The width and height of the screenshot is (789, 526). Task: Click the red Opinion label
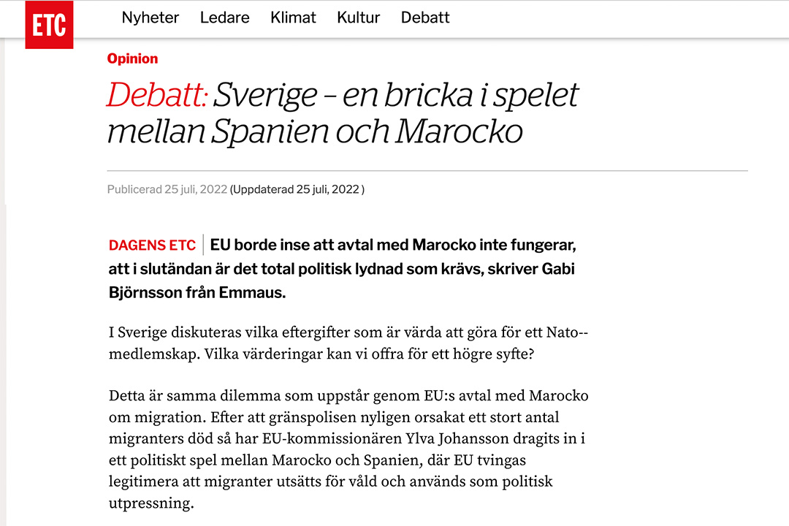[x=132, y=58]
